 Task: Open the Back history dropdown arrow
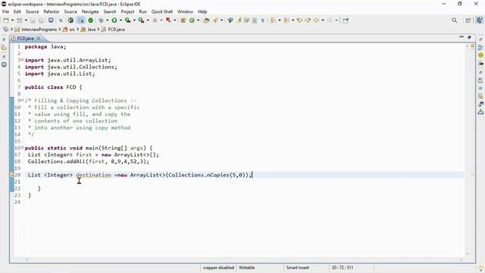pyautogui.click(x=323, y=20)
